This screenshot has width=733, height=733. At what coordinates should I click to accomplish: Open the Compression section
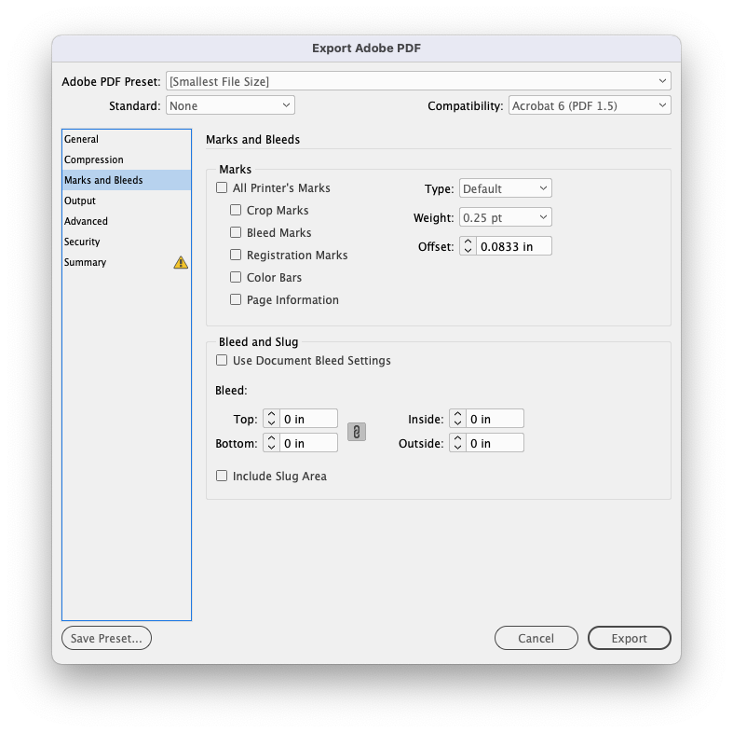coord(127,159)
